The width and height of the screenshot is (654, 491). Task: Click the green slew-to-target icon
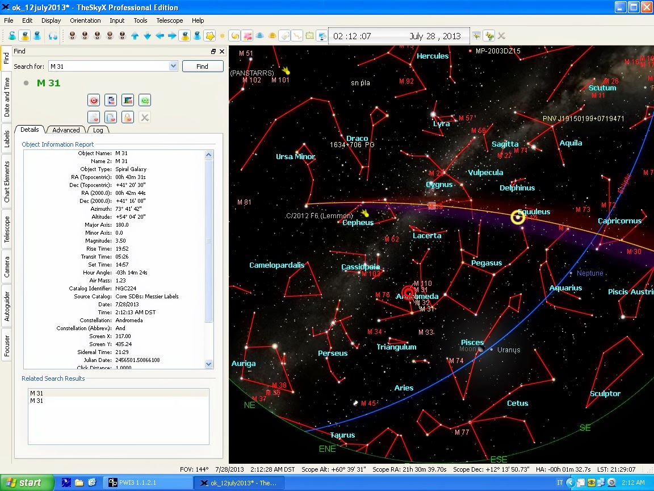click(x=145, y=101)
